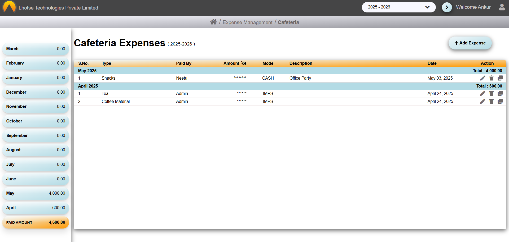Select December month card
Image resolution: width=509 pixels, height=242 pixels.
point(36,92)
